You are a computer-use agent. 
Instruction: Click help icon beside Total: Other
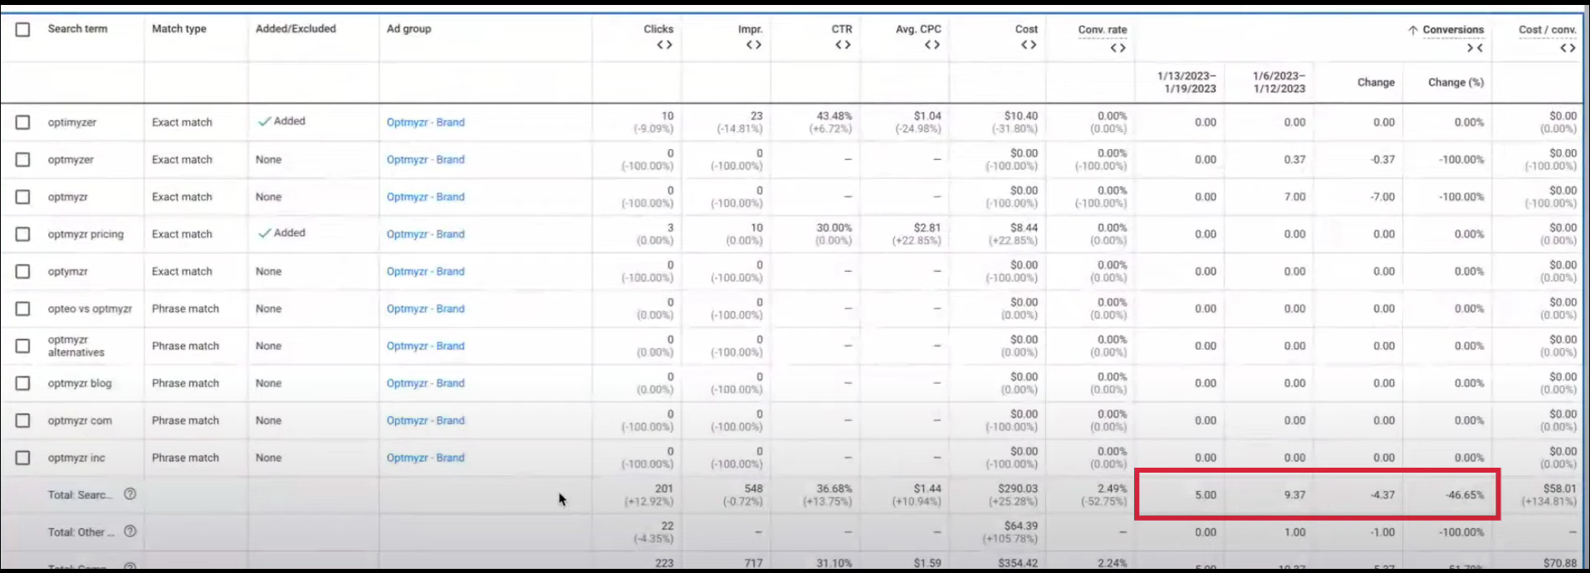pyautogui.click(x=130, y=532)
